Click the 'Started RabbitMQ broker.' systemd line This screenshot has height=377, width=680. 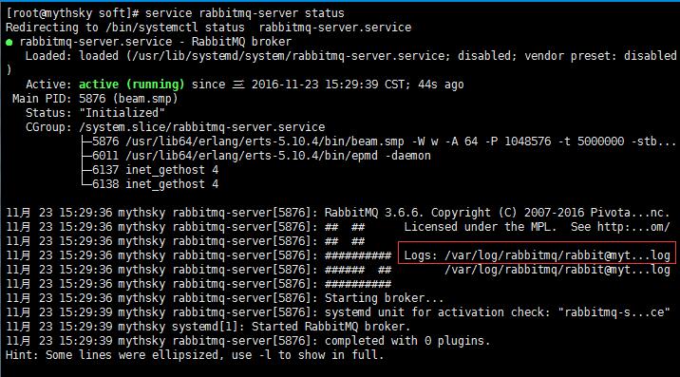[331, 327]
